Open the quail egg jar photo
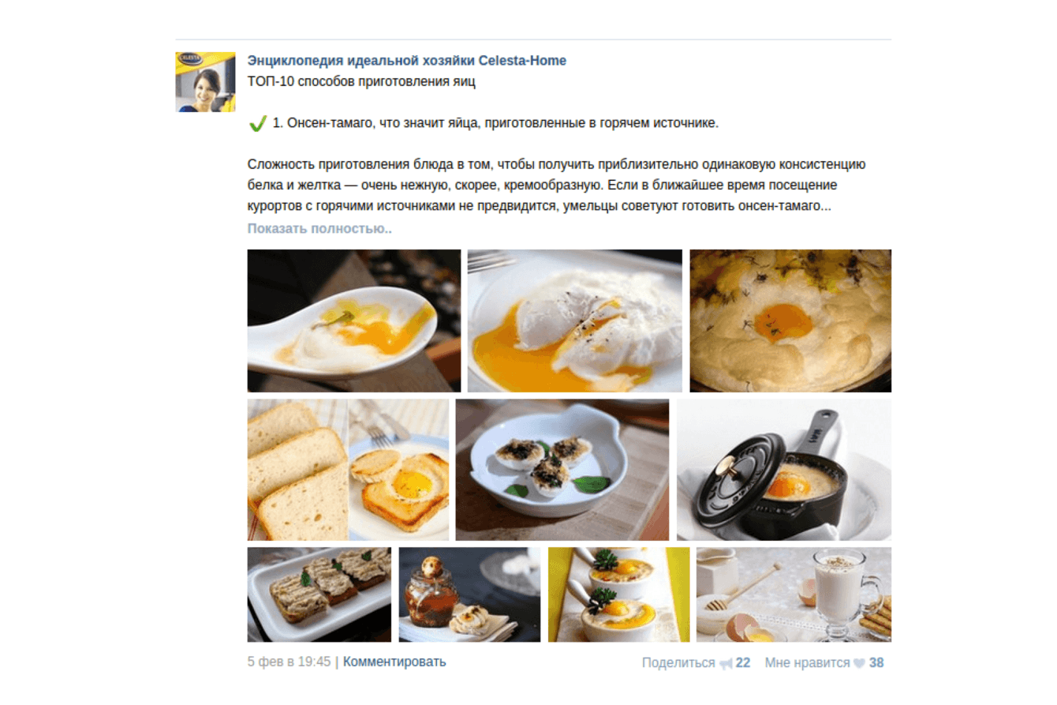1057x705 pixels. click(469, 594)
